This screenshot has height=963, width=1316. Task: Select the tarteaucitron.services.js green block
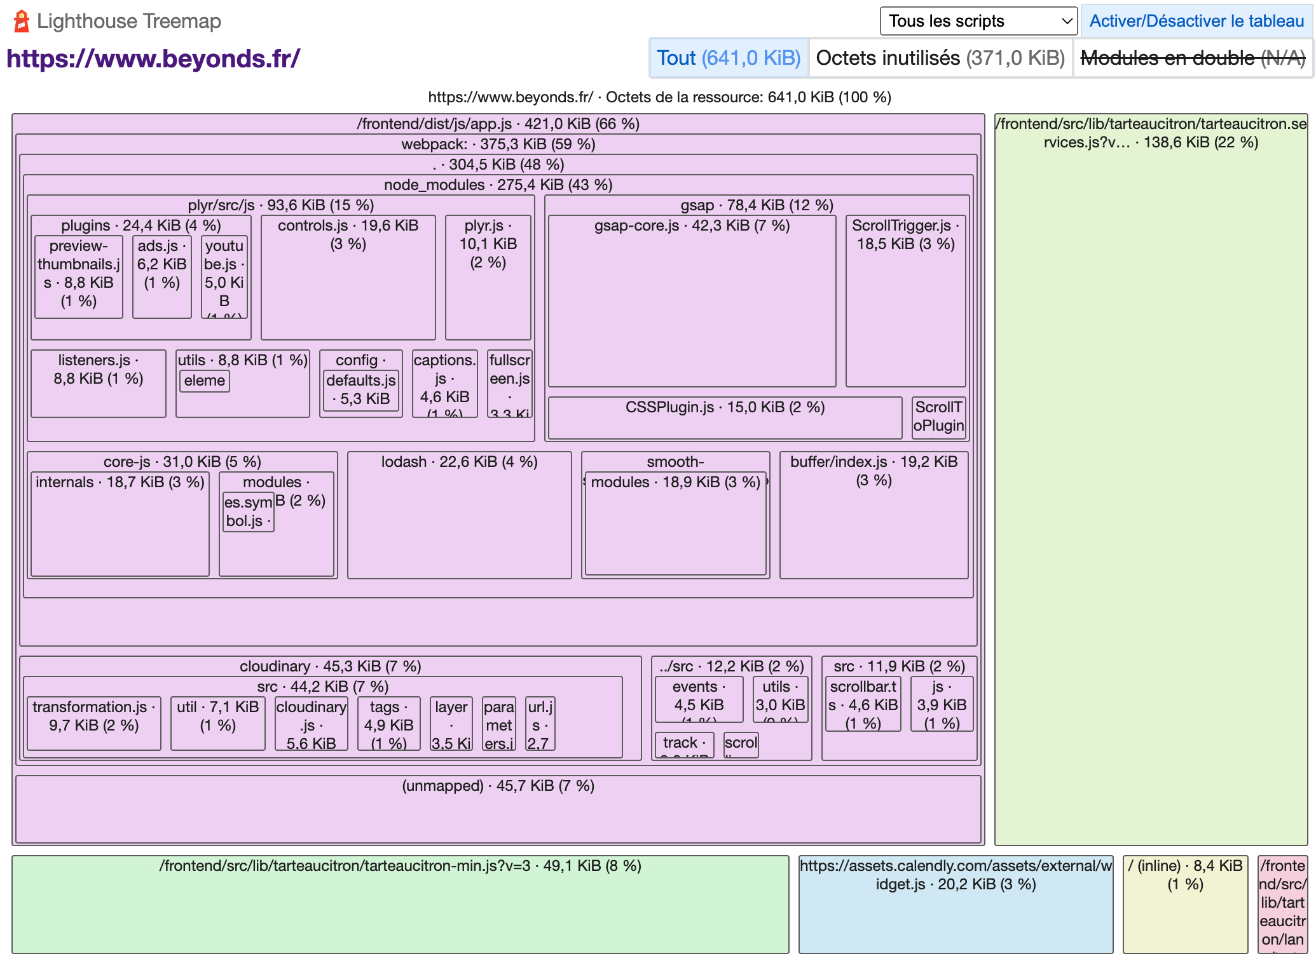point(1149,476)
